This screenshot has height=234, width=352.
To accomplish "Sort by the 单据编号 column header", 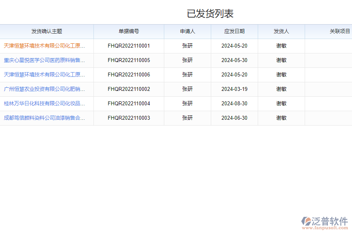I will coord(129,31).
